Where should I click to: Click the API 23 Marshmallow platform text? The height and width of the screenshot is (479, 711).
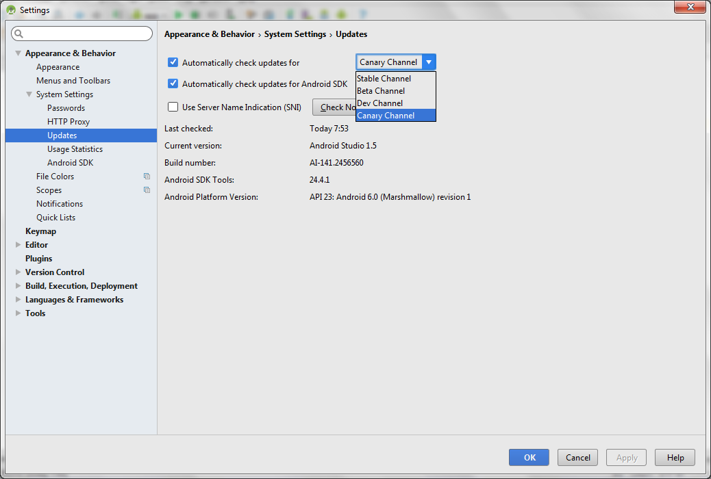click(x=390, y=197)
